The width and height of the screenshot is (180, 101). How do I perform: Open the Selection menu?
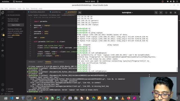tap(12, 9)
